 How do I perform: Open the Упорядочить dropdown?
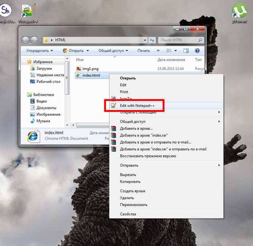pos(39,51)
